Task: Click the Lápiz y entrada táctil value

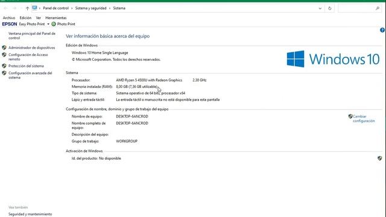Action: point(168,99)
